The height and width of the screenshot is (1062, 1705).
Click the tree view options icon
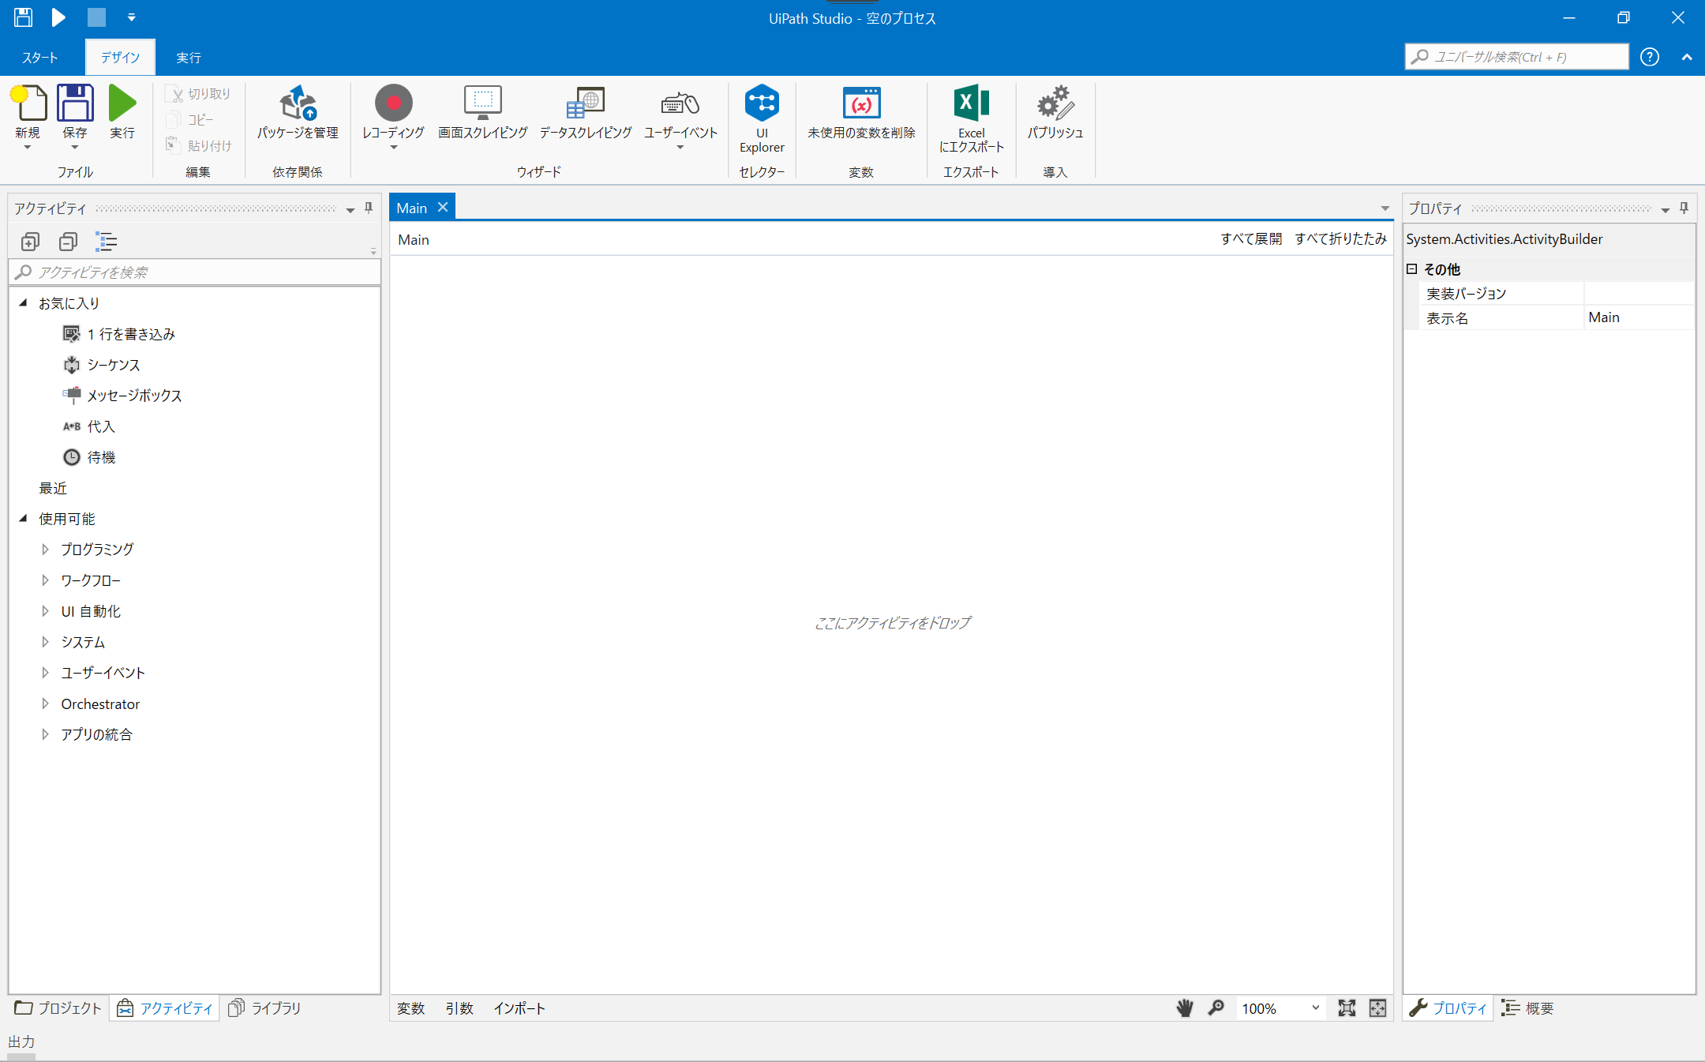106,241
